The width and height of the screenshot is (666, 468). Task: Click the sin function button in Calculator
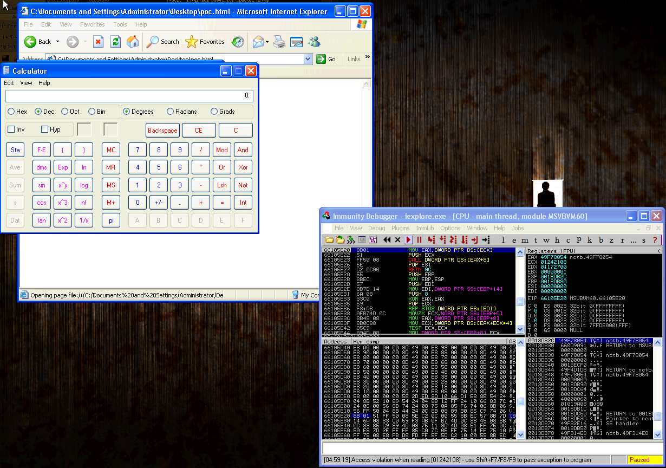coord(42,185)
